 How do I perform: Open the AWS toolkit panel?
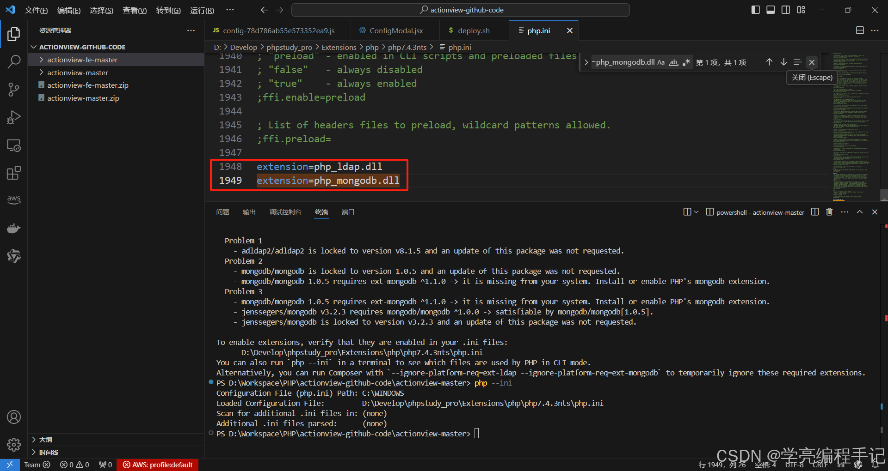(x=13, y=199)
